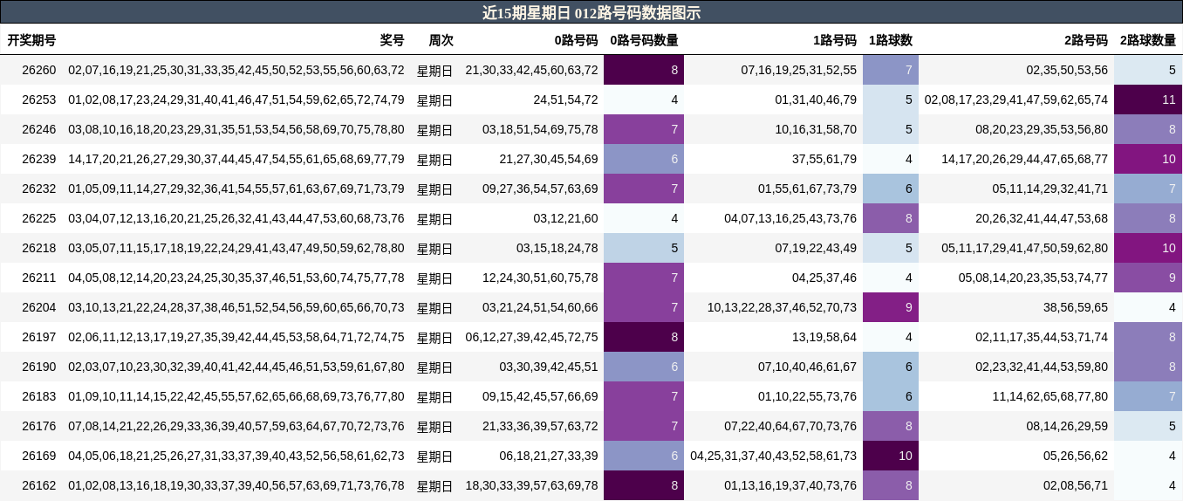Select the 0路号码数量 count 8 in row 26197
The width and height of the screenshot is (1183, 501).
pos(644,337)
